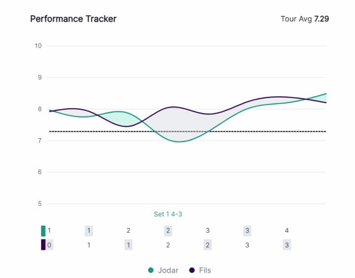
Task: Click the green bar beside Jodar's scores
Action: coord(43,231)
